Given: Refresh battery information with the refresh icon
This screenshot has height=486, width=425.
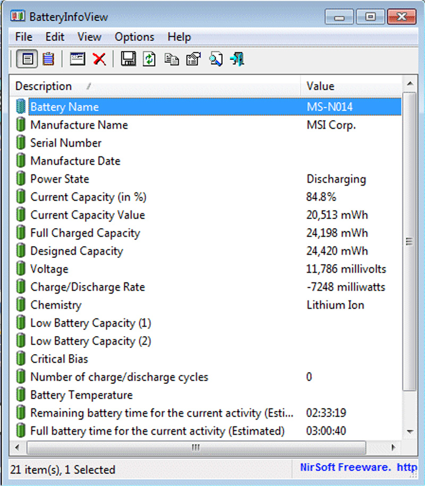Looking at the screenshot, I should [149, 59].
